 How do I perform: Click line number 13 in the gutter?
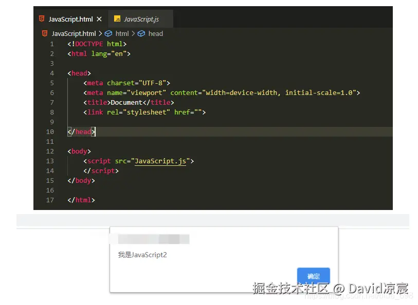pyautogui.click(x=50, y=161)
